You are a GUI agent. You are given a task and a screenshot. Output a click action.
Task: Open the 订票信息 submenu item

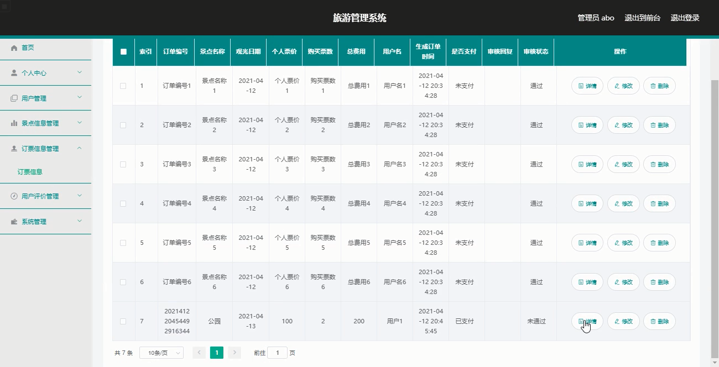tap(45, 172)
